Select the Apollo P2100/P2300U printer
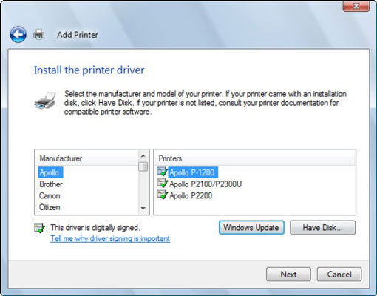Image resolution: width=377 pixels, height=296 pixels. [206, 184]
